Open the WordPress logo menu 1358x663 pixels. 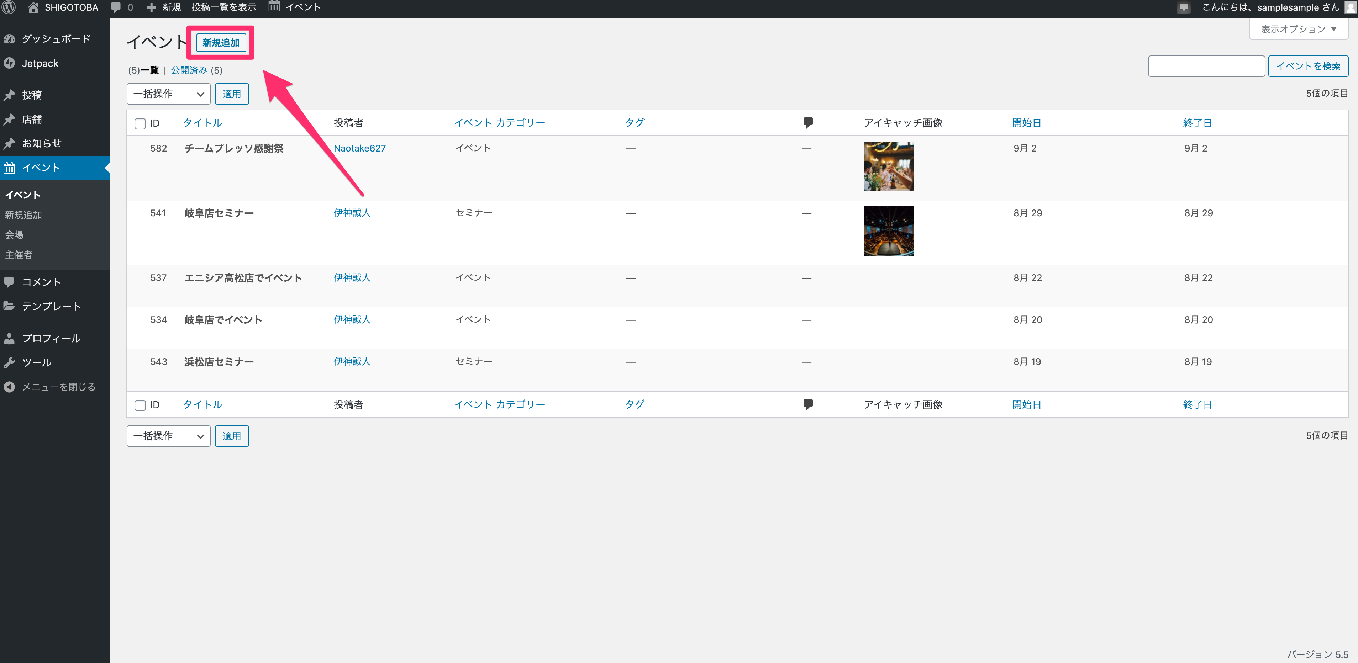pyautogui.click(x=9, y=7)
